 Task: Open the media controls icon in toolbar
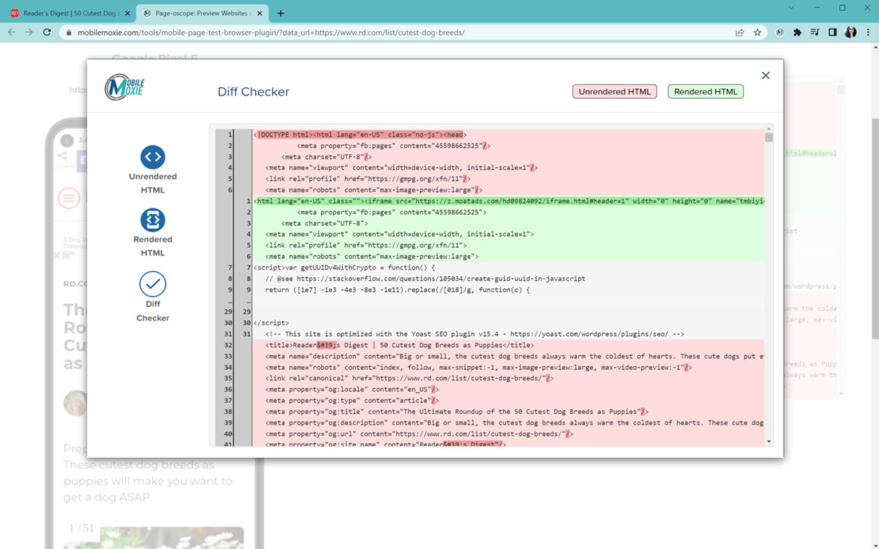click(x=815, y=32)
